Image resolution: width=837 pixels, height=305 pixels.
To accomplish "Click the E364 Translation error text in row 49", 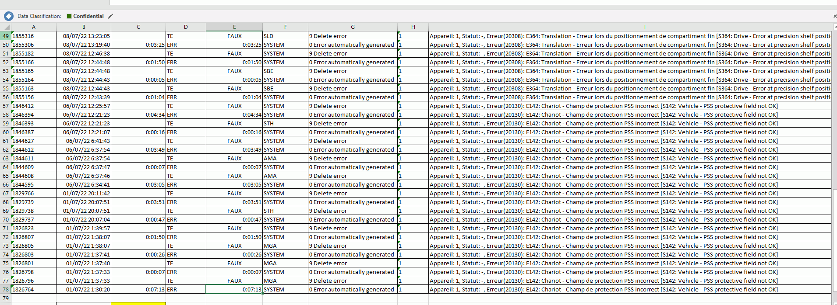I will [x=630, y=36].
